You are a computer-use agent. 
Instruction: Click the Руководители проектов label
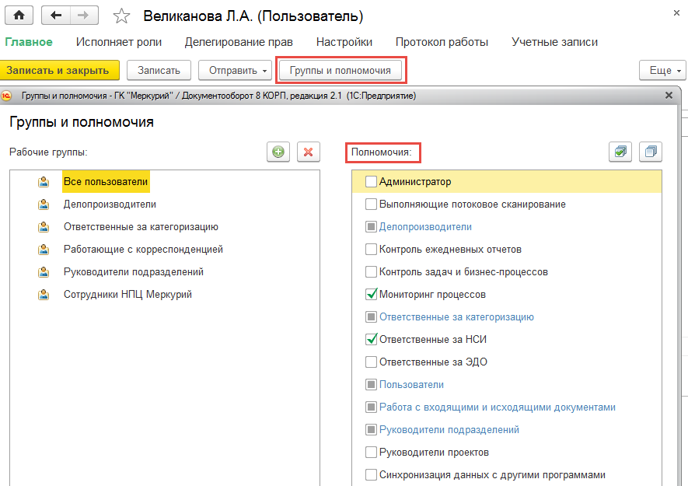pos(434,453)
